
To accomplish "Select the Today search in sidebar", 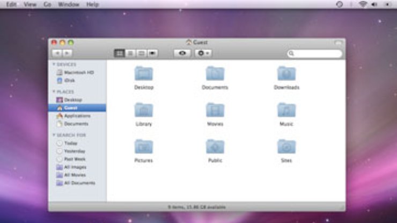I will 77,143.
